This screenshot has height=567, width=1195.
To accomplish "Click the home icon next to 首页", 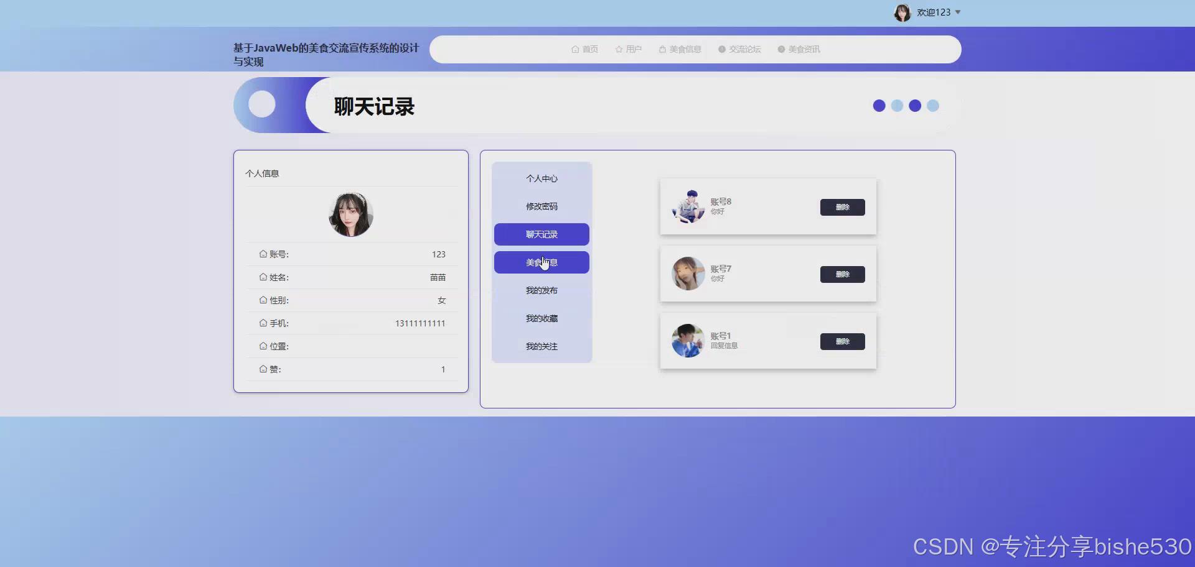I will (x=575, y=49).
